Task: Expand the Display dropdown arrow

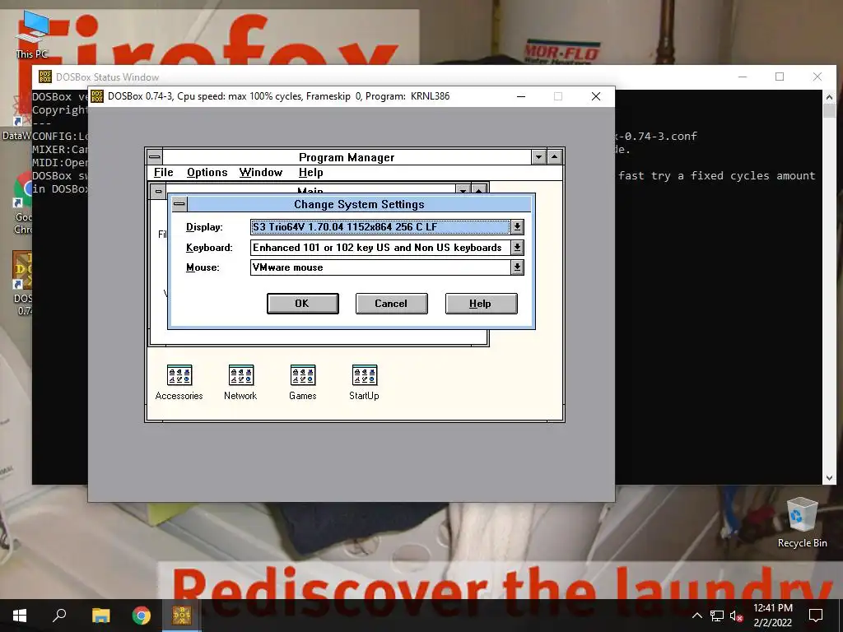Action: click(x=517, y=227)
